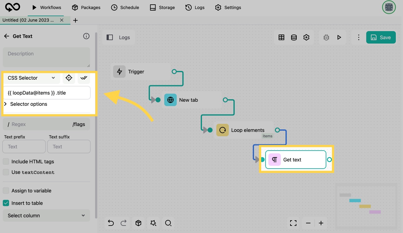Go to the Packages menu

tap(86, 7)
